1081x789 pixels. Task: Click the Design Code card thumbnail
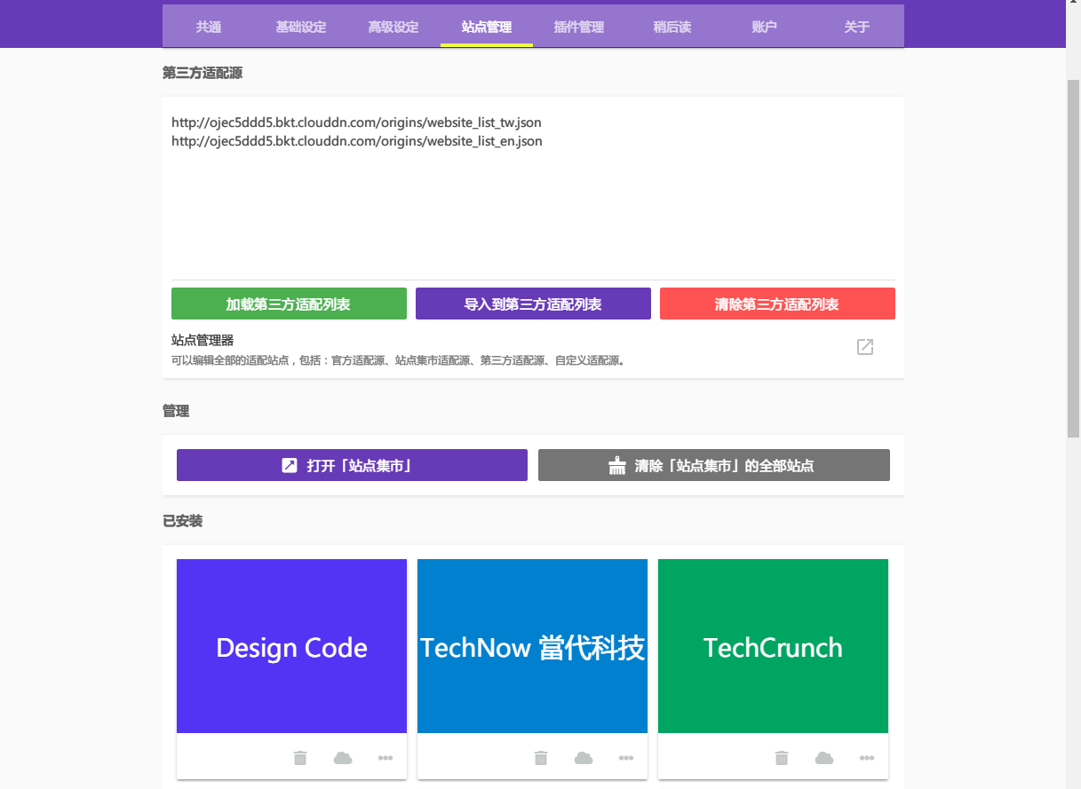291,646
